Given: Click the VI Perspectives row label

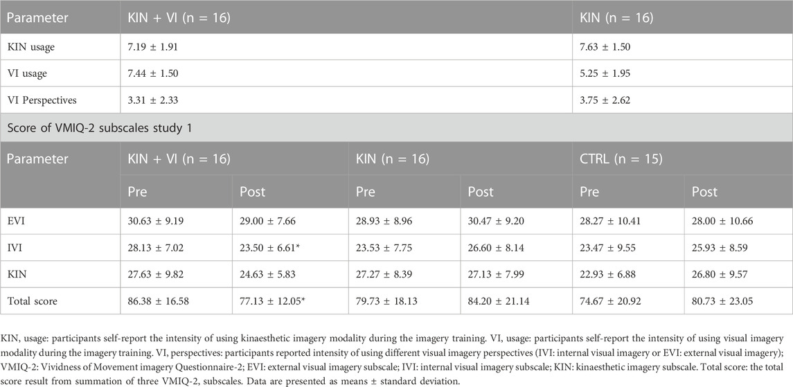Looking at the screenshot, I should (x=42, y=100).
